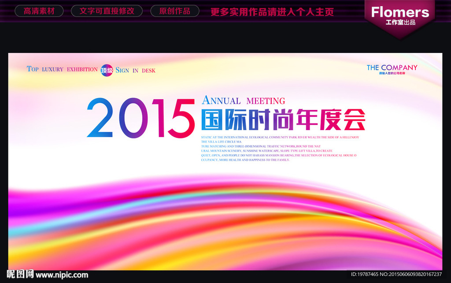Screen dimensions: 451x283
Task: Click the Flomers studio badge
Action: (400, 19)
